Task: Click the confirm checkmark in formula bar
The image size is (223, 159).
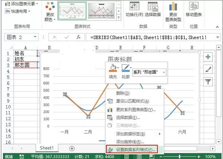Action: [x=67, y=37]
